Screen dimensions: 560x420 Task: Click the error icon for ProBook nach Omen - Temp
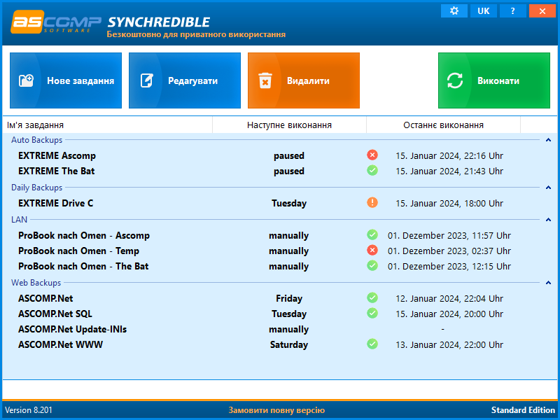[x=372, y=250]
